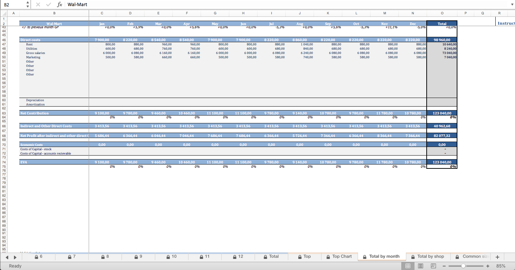Click the Gross salaries total 73 040,00
The height and width of the screenshot is (270, 515).
(442, 53)
